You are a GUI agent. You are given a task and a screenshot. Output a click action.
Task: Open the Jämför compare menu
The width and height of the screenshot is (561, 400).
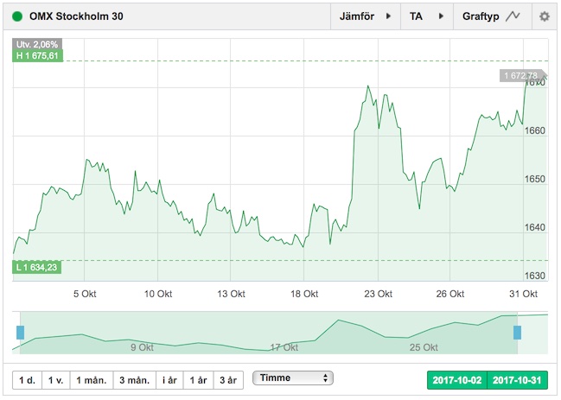pyautogui.click(x=365, y=16)
